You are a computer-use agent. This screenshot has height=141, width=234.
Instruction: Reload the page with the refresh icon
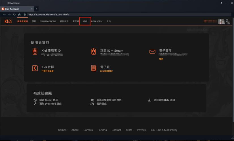point(14,14)
